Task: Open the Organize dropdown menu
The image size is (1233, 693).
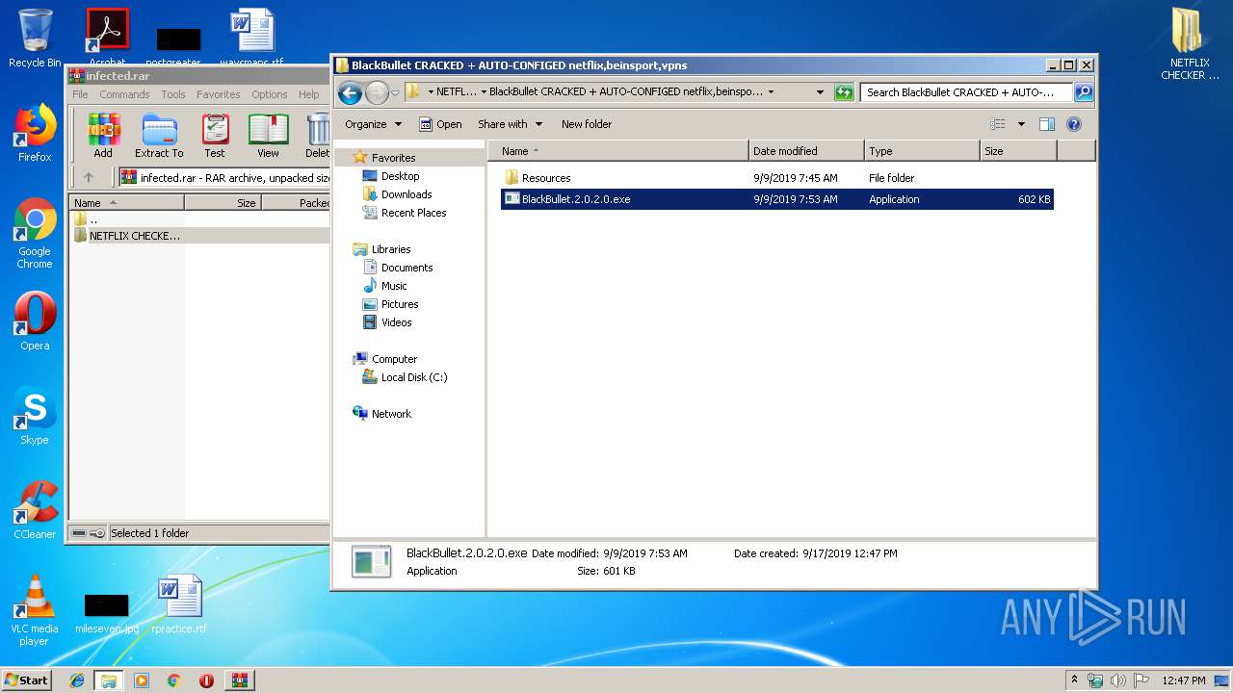Action: tap(373, 124)
